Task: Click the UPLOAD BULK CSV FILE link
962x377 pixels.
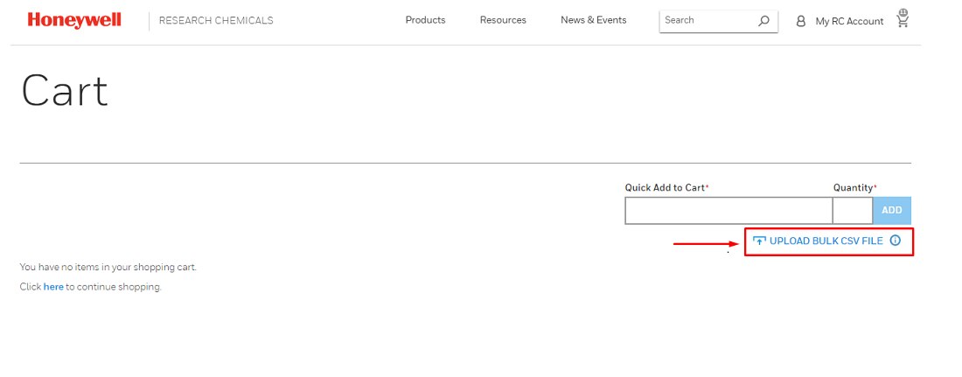Action: pyautogui.click(x=826, y=241)
